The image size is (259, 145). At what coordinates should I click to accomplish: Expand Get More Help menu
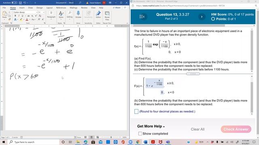click(151, 126)
